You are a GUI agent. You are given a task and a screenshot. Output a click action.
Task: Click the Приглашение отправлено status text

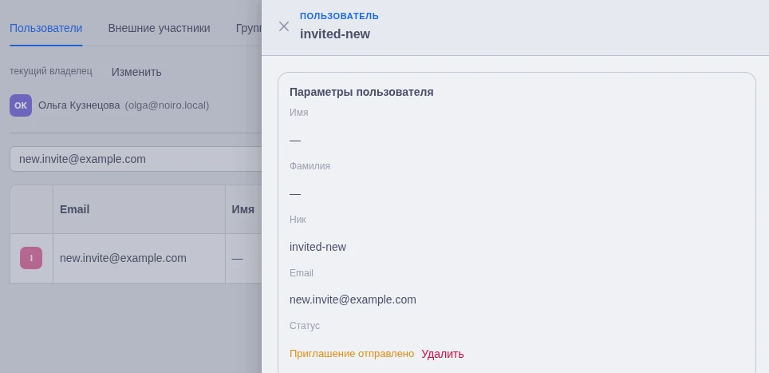(352, 354)
